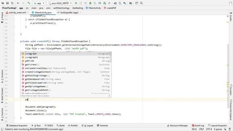
Task: Navigate forward with the right arrow
Action: coord(23,3)
